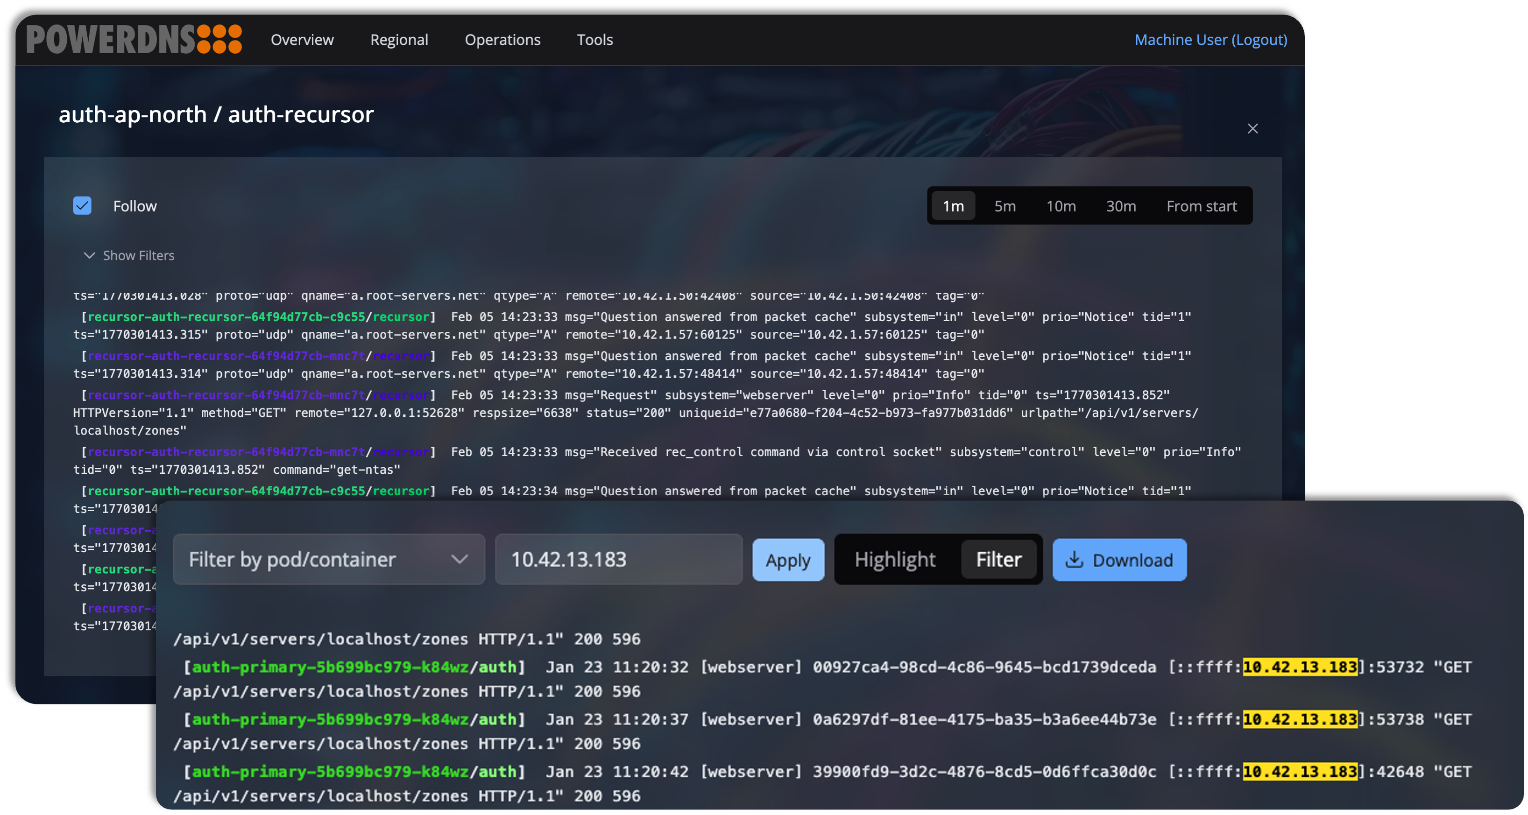1528x815 pixels.
Task: Click the PowerDNS logo
Action: click(x=134, y=39)
